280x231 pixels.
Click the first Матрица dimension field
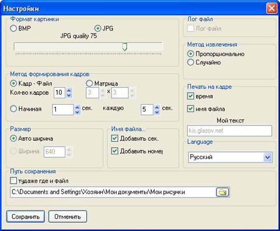point(93,92)
